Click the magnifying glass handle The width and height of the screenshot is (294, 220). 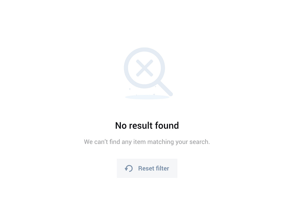click(165, 89)
